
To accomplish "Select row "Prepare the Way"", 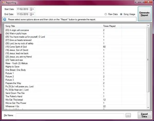I will (x=75, y=83).
